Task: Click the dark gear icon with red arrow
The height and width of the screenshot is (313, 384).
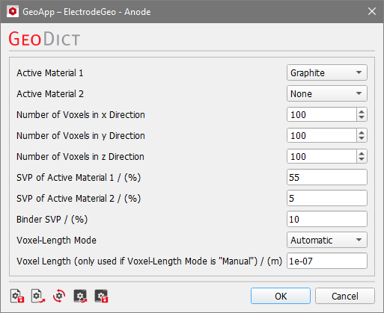Action: click(80, 296)
